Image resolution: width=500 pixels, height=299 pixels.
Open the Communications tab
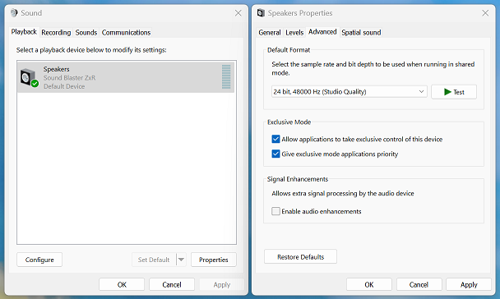tap(126, 33)
